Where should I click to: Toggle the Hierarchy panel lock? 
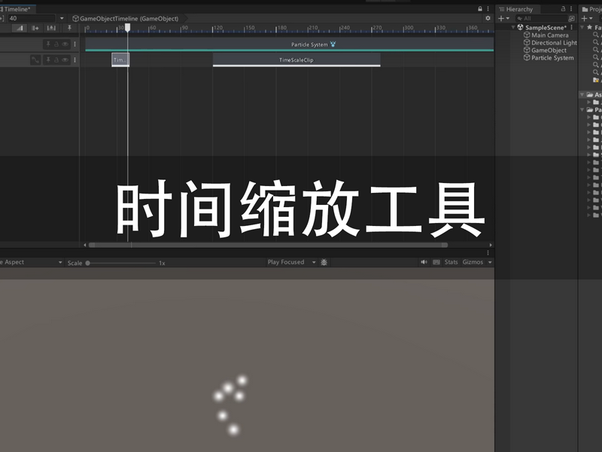[x=563, y=8]
